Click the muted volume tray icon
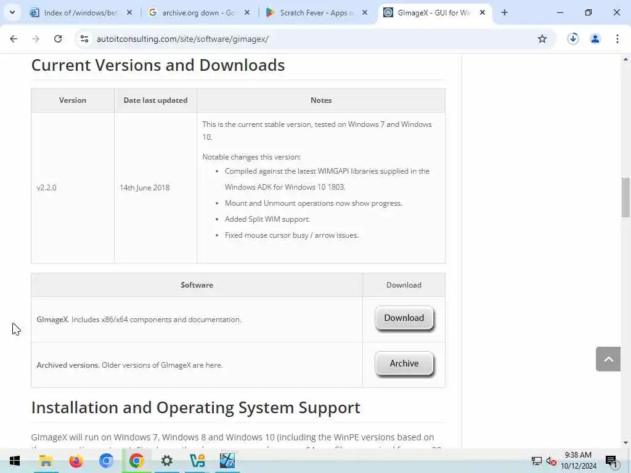The height and width of the screenshot is (473, 631). tap(551, 461)
